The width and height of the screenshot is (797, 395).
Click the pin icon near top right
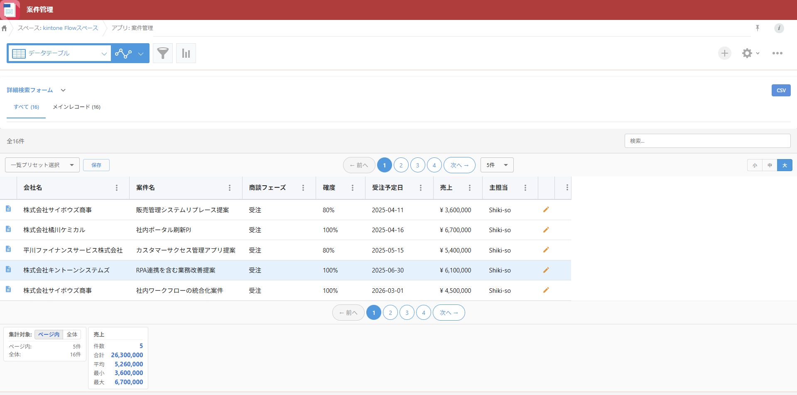[758, 28]
